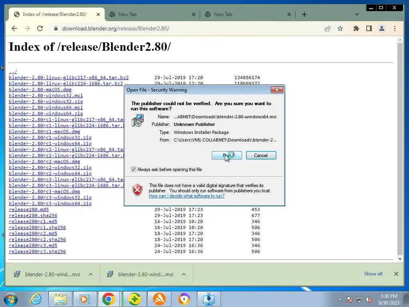This screenshot has height=307, width=409.
Task: Download blender-2.80-windows64.zip
Action: [46, 114]
